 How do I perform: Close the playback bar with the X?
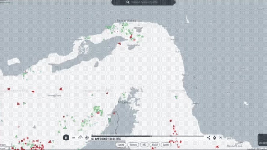(221, 137)
